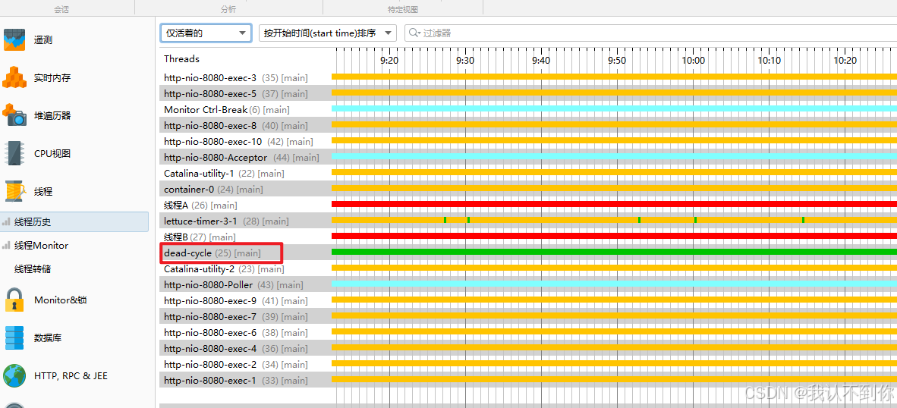The image size is (897, 408).
Task: Focus the 过滤器 filter input field
Action: pos(650,33)
